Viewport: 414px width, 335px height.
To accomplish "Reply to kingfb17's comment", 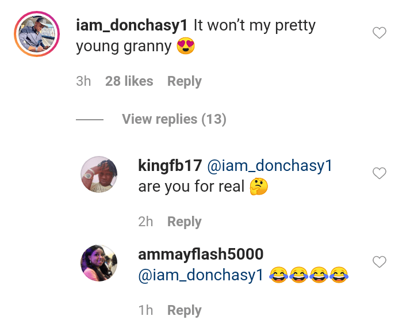I will point(184,222).
